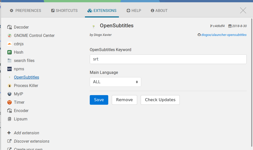Go to the Help tab
Image resolution: width=253 pixels, height=150 pixels.
(134, 11)
